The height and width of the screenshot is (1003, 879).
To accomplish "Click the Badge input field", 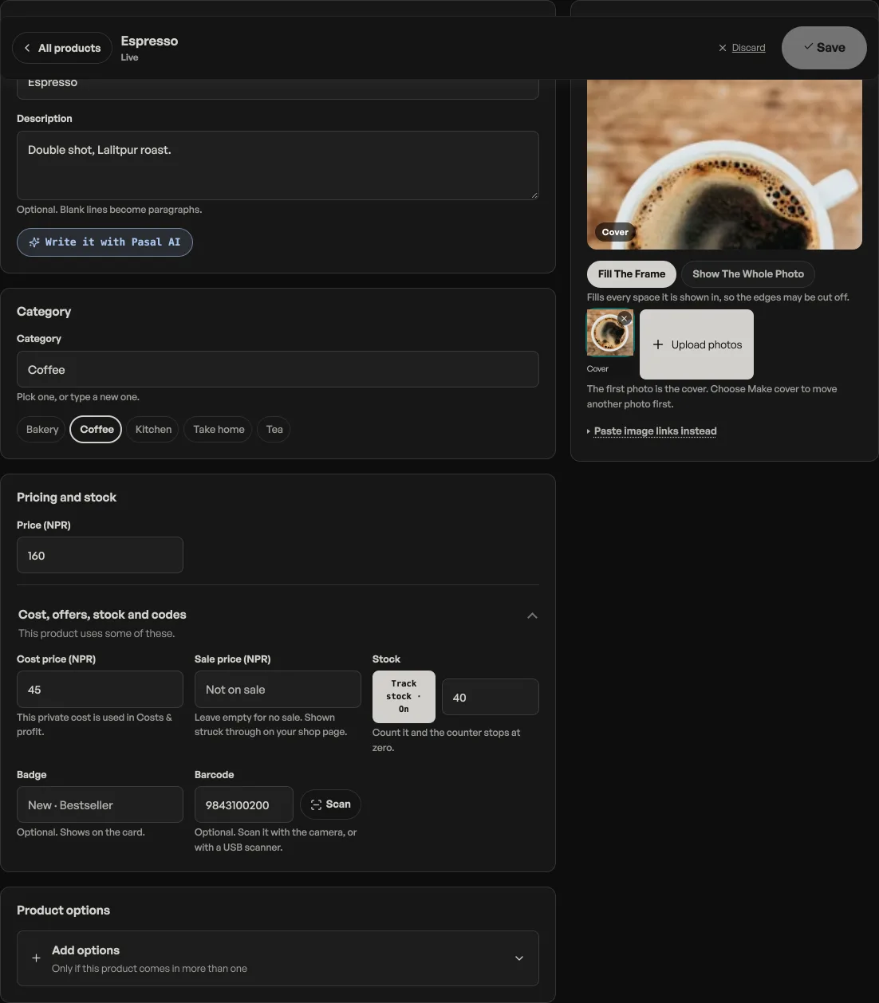I will pos(100,804).
